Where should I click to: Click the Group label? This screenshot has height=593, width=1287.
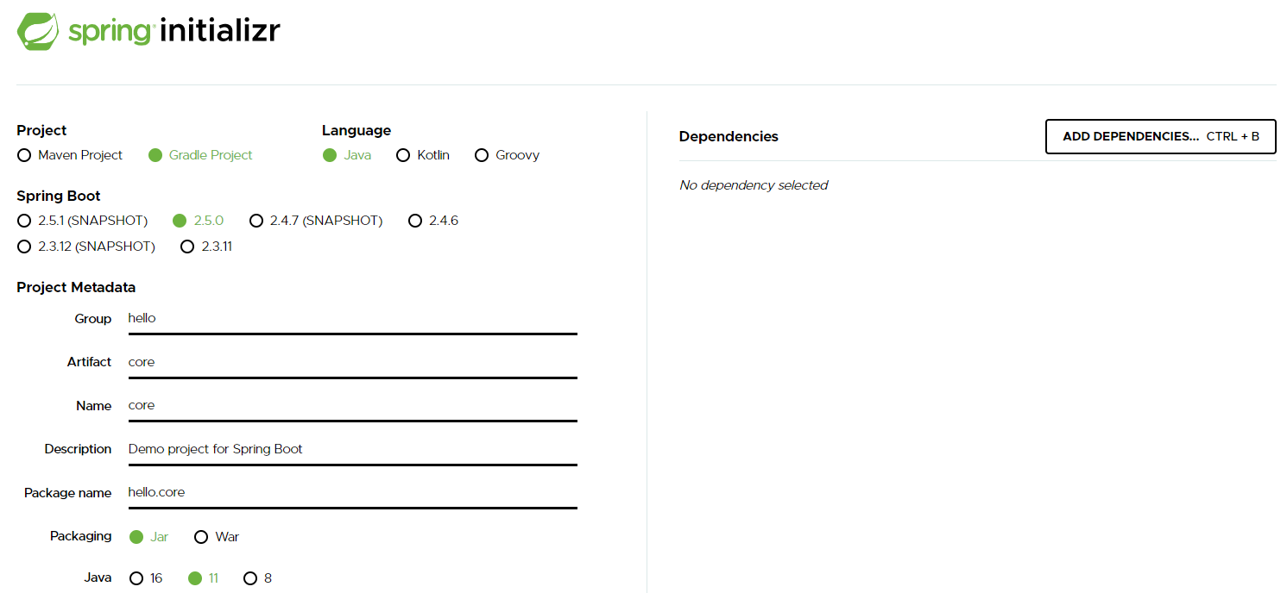tap(93, 319)
